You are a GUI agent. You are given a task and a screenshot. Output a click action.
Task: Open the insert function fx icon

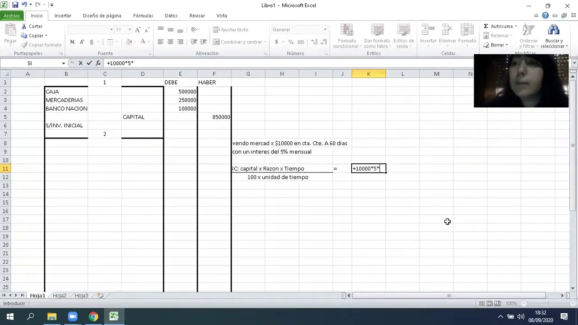98,63
